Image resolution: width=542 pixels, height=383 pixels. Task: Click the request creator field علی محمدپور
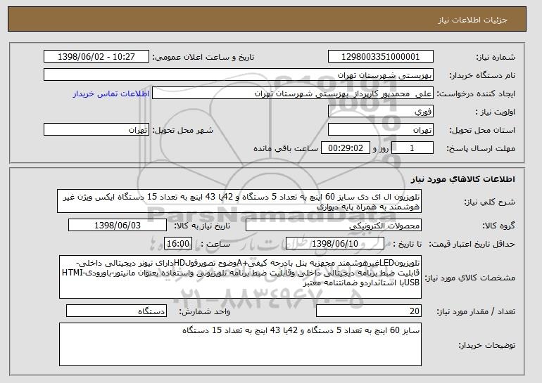tap(293, 93)
